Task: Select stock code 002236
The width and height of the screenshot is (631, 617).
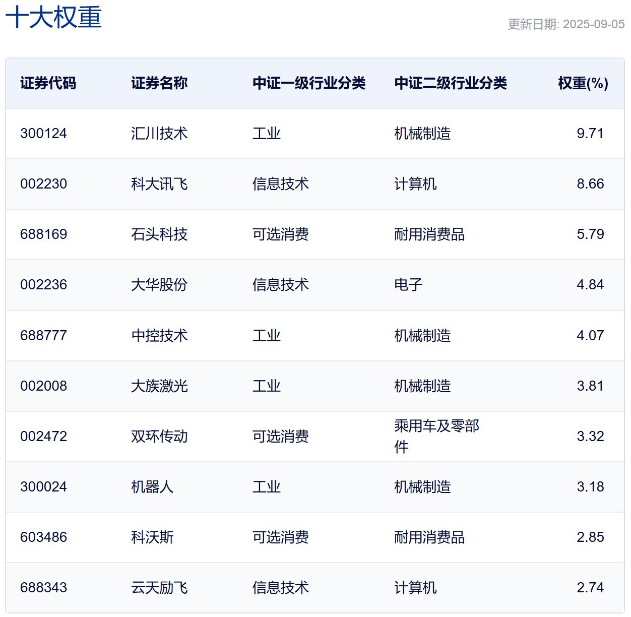Action: click(43, 285)
